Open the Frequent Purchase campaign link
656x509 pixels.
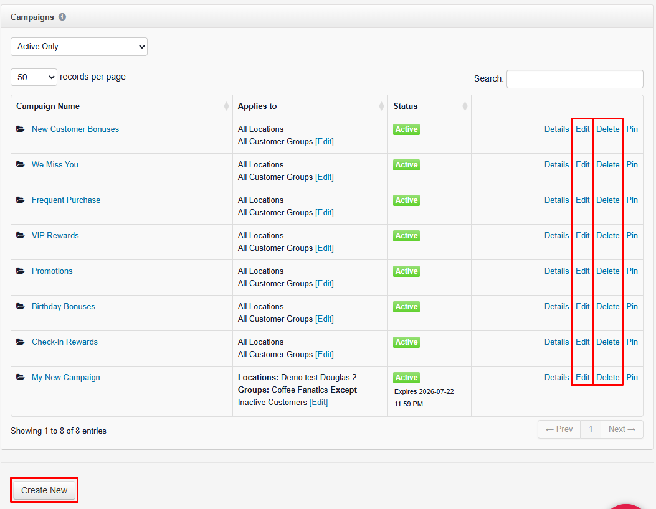pyautogui.click(x=66, y=200)
